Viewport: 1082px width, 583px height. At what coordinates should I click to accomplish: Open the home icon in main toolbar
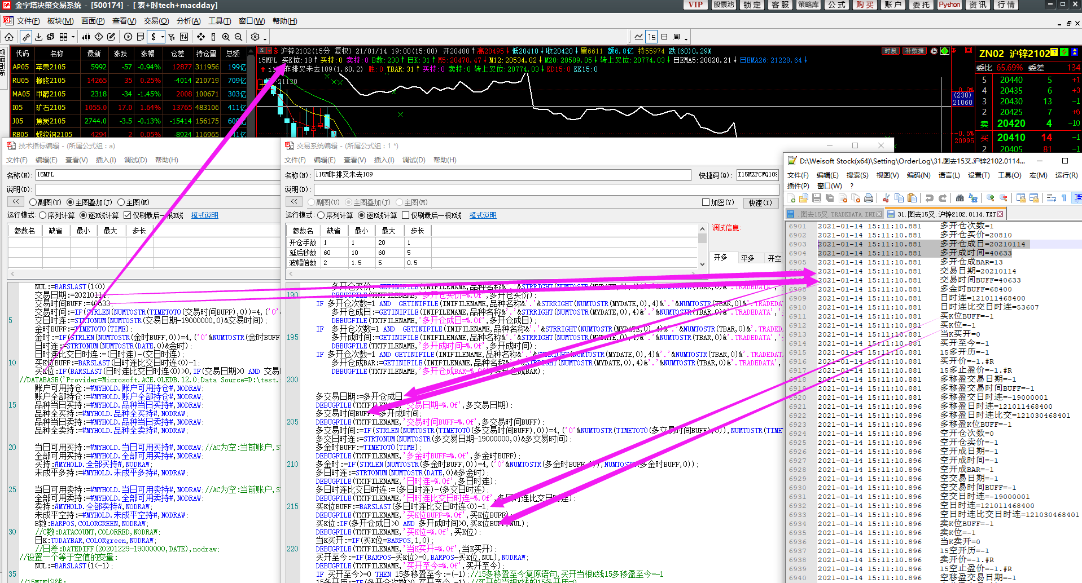[9, 37]
